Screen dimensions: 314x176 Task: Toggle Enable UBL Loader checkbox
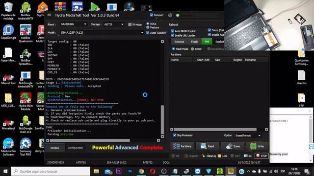pyautogui.click(x=172, y=35)
